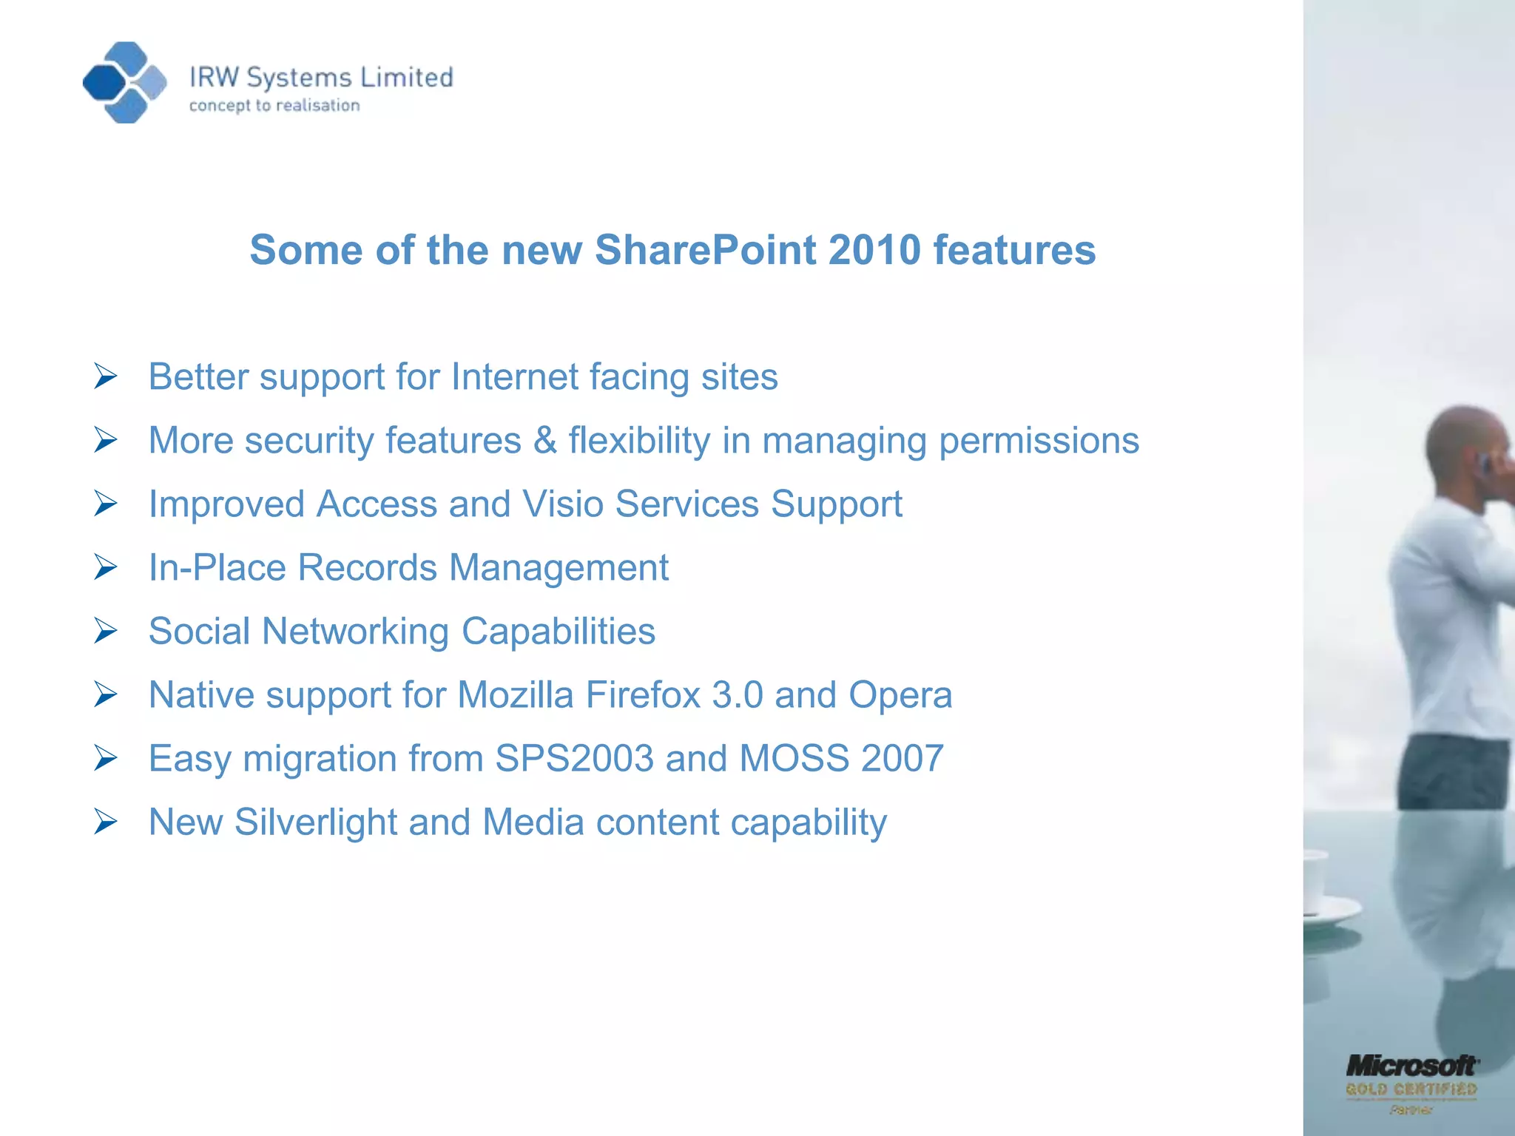Click the arrow bullet beside Better support
The width and height of the screenshot is (1515, 1136).
point(106,377)
